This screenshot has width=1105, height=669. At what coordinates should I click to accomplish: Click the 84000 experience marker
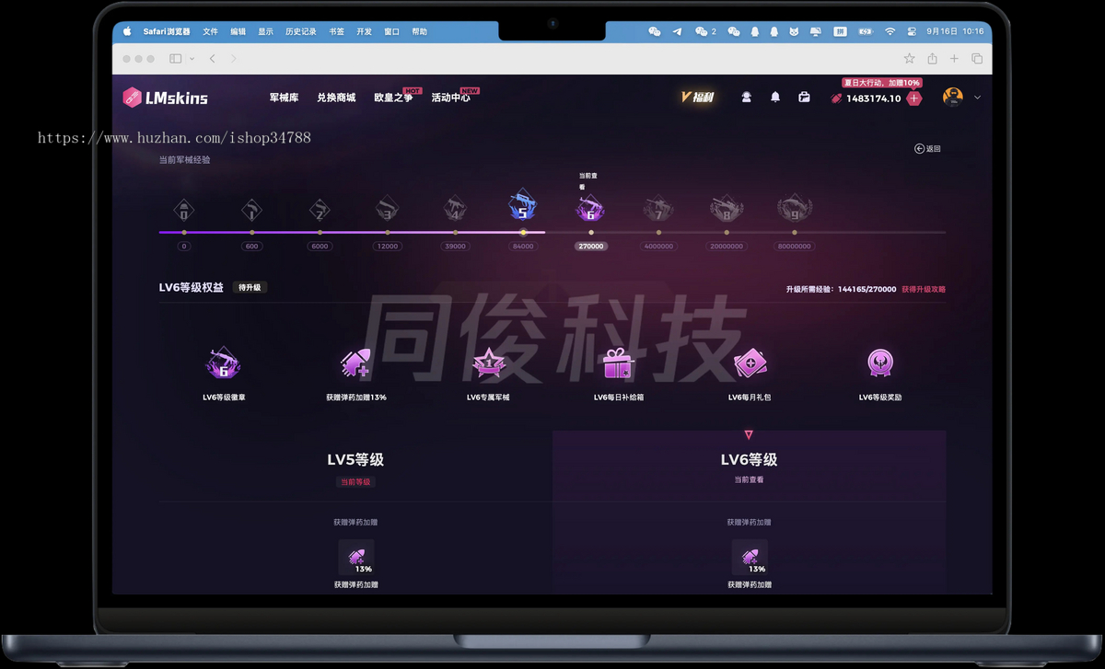point(523,247)
